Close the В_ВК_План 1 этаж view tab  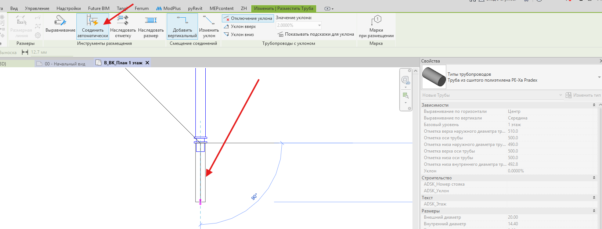pyautogui.click(x=147, y=63)
